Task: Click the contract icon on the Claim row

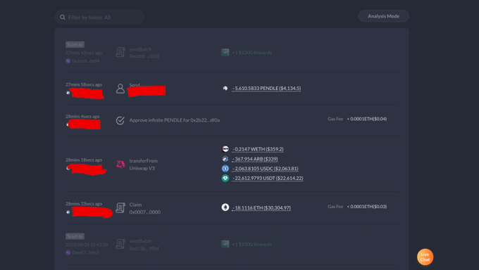Action: [120, 207]
